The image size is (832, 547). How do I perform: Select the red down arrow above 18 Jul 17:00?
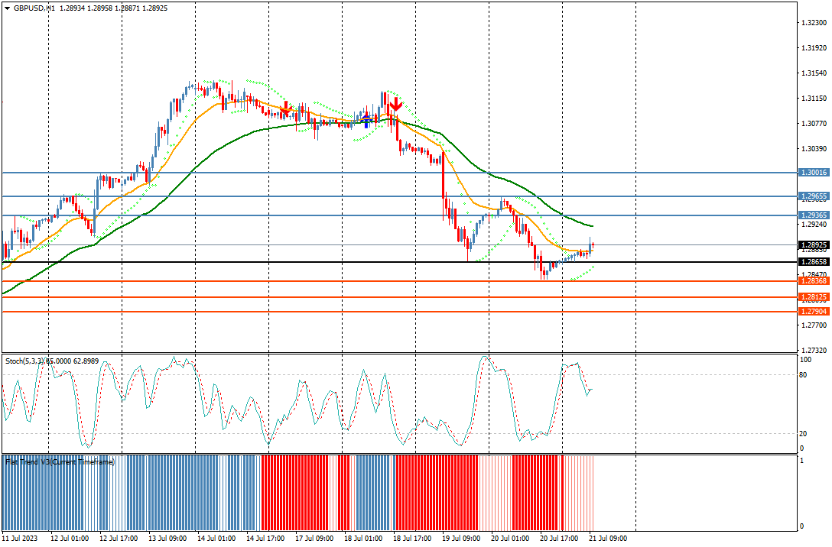click(395, 105)
